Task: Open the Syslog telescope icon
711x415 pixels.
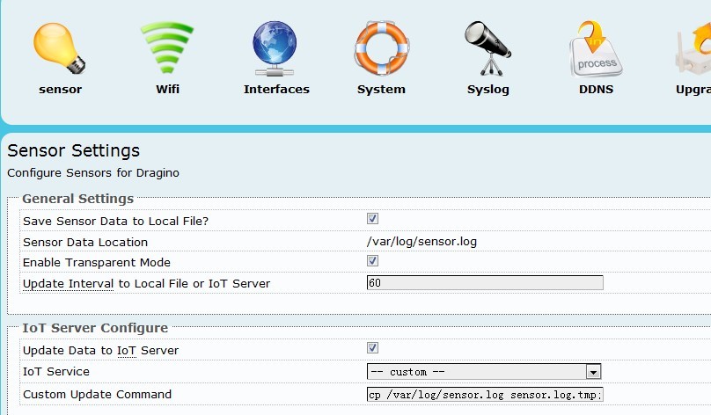Action: point(487,48)
